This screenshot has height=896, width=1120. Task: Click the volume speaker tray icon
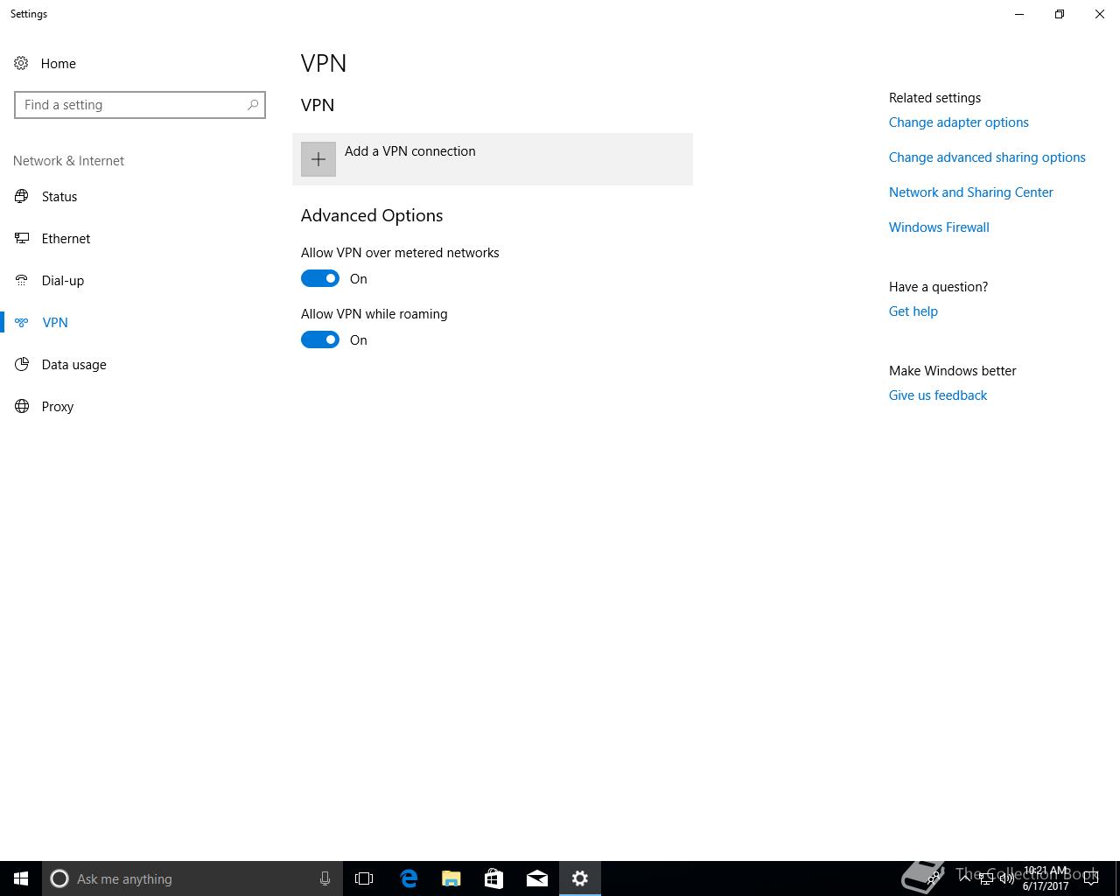(1006, 878)
